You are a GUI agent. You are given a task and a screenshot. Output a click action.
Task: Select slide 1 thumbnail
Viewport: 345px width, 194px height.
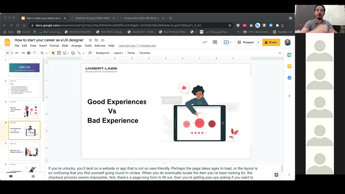(x=24, y=68)
